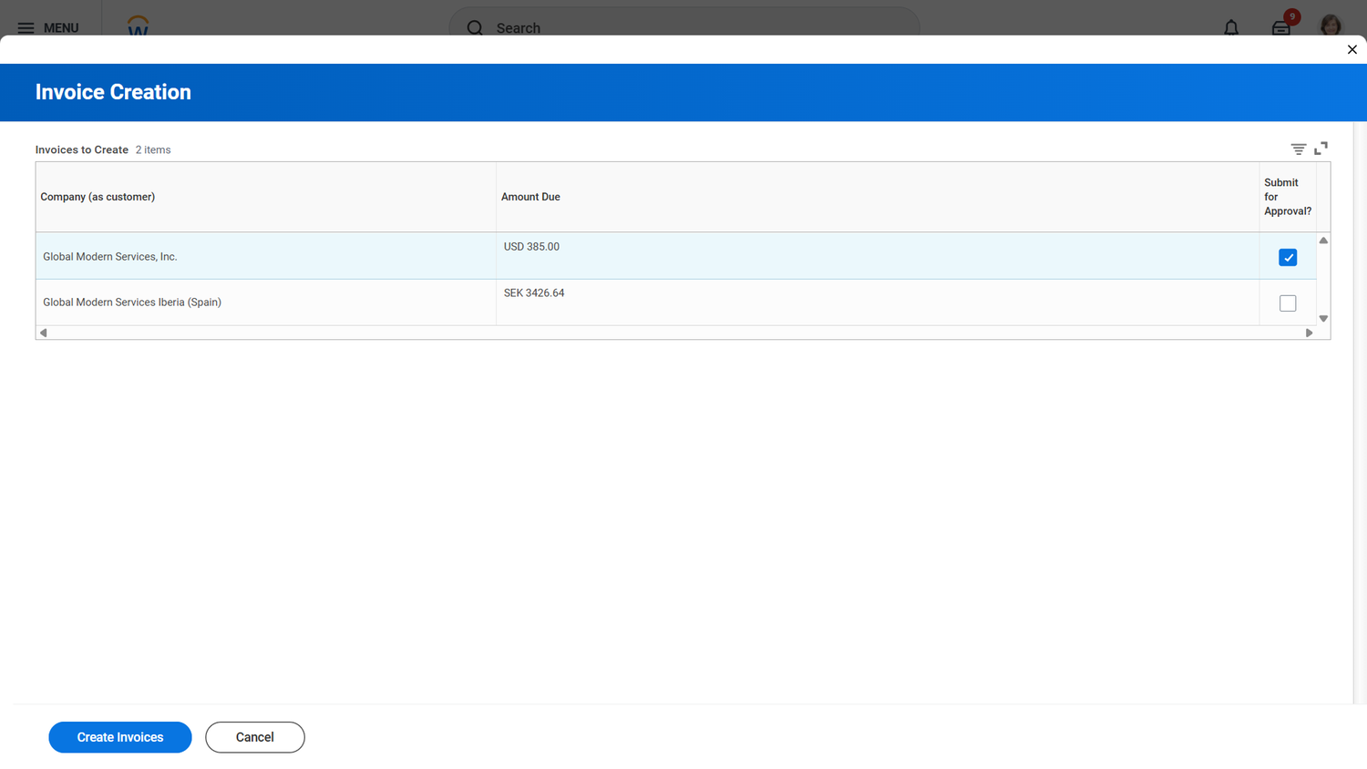Image resolution: width=1367 pixels, height=769 pixels.
Task: Check Submit for Approval for Iberia (Spain)
Action: pyautogui.click(x=1288, y=302)
